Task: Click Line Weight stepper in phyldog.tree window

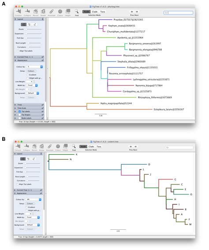Action: click(x=34, y=81)
